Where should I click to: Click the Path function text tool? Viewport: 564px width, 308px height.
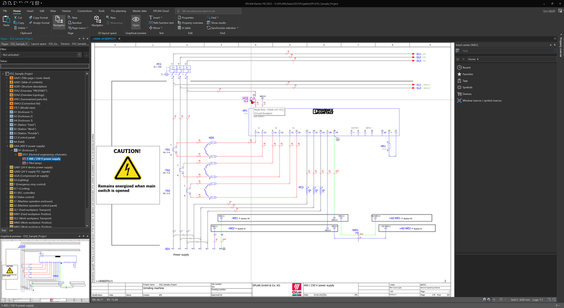coord(162,23)
